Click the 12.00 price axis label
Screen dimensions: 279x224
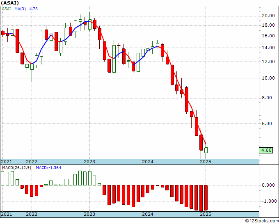(268, 62)
